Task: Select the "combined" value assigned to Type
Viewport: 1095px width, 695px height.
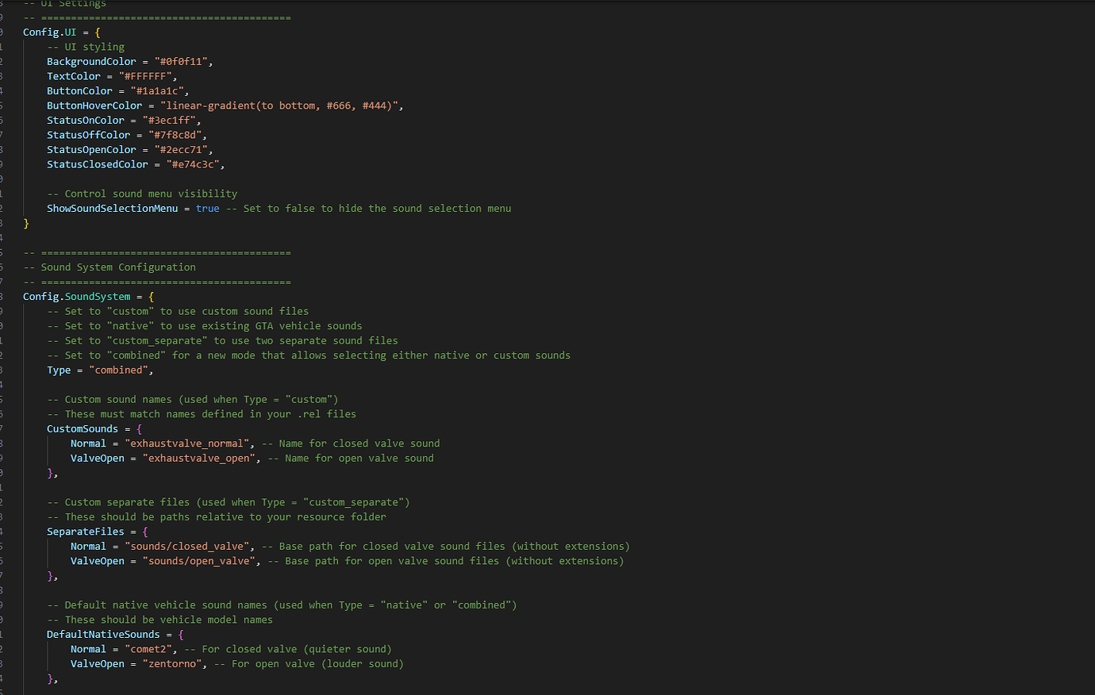Action: click(119, 370)
